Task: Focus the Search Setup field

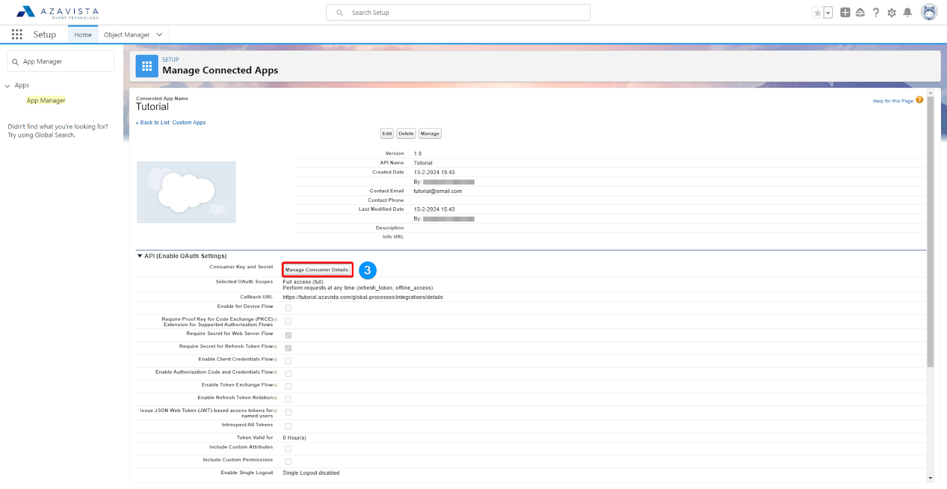Action: pyautogui.click(x=458, y=12)
